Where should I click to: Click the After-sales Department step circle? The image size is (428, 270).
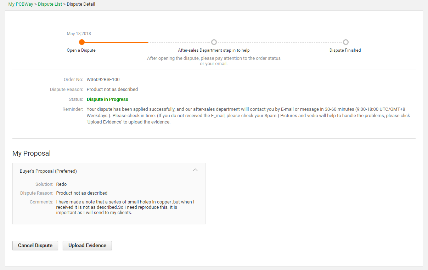pyautogui.click(x=214, y=42)
